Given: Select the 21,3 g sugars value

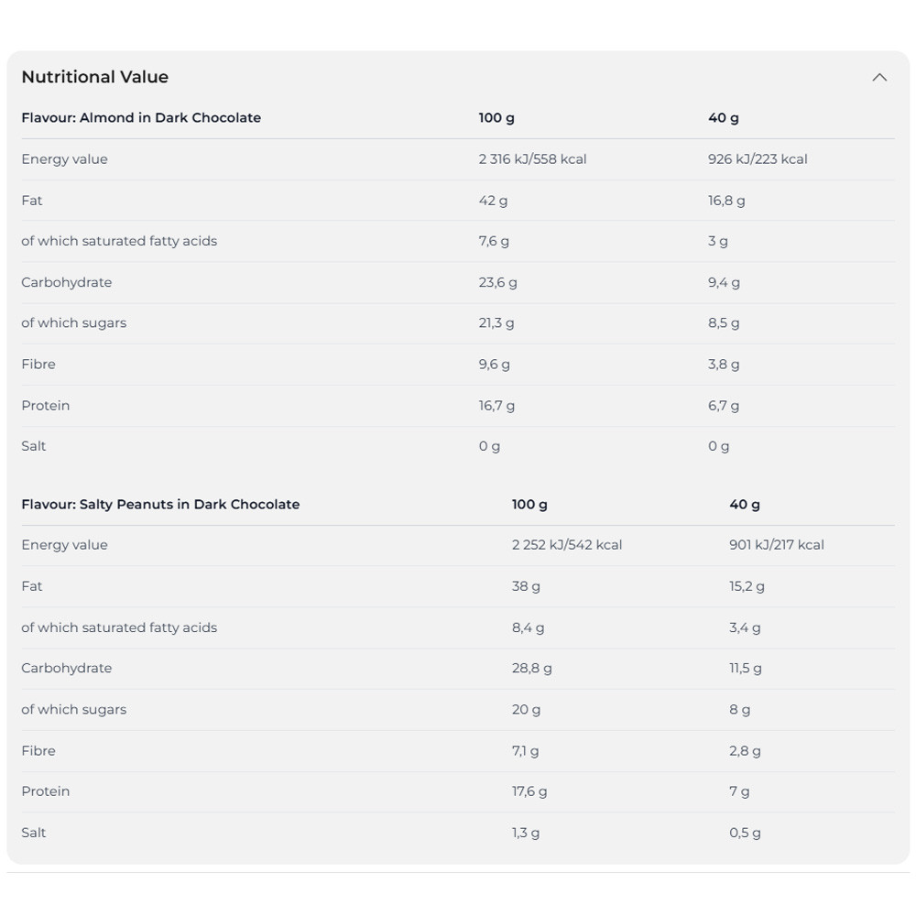Looking at the screenshot, I should pyautogui.click(x=496, y=322).
